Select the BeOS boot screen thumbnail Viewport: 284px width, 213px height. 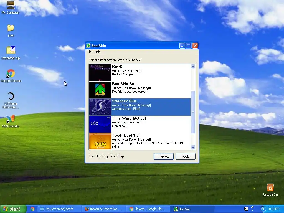tap(100, 73)
